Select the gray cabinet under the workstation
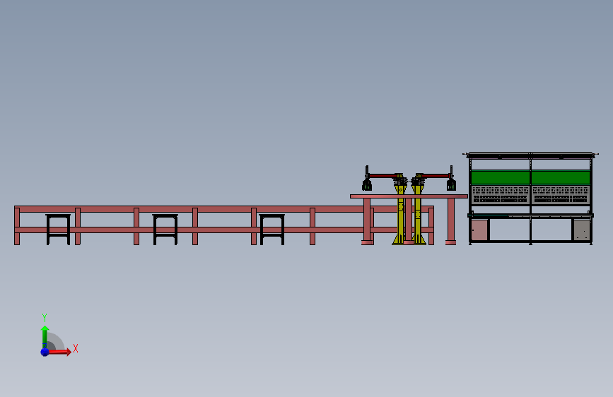The width and height of the screenshot is (613, 397). pos(581,230)
